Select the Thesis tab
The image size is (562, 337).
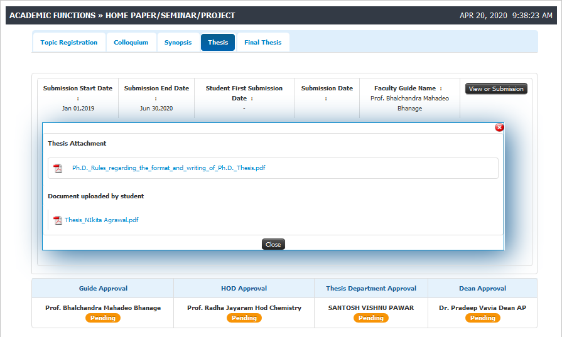point(218,42)
